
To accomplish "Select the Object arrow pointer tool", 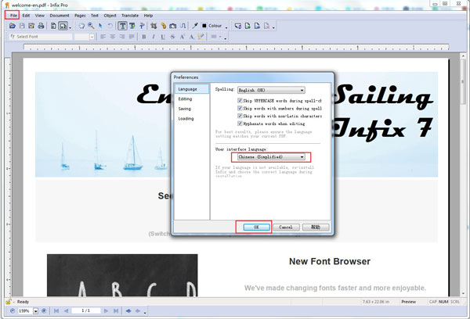I will (100, 26).
